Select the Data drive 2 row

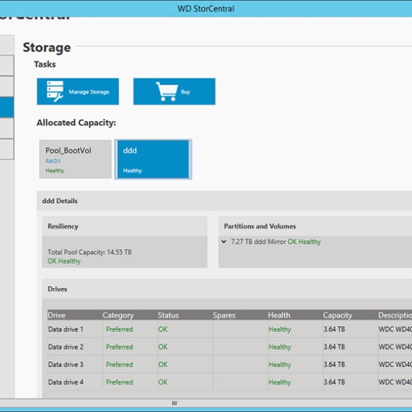click(x=230, y=347)
